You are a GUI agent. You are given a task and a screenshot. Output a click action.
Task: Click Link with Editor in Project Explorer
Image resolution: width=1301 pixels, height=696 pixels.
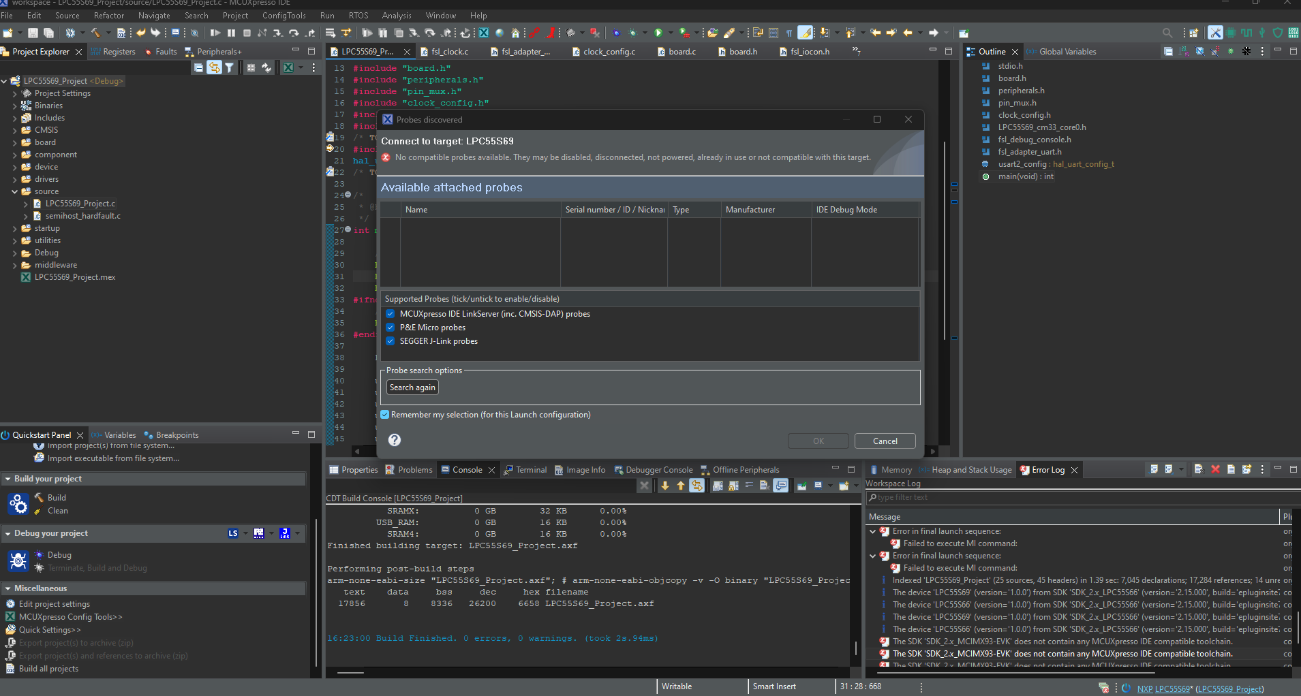[x=214, y=67]
